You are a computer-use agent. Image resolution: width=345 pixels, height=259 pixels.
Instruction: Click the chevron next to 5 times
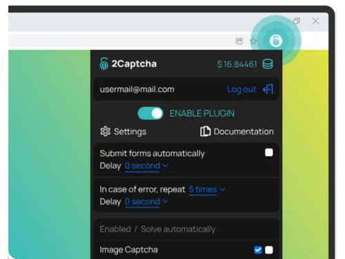222,189
